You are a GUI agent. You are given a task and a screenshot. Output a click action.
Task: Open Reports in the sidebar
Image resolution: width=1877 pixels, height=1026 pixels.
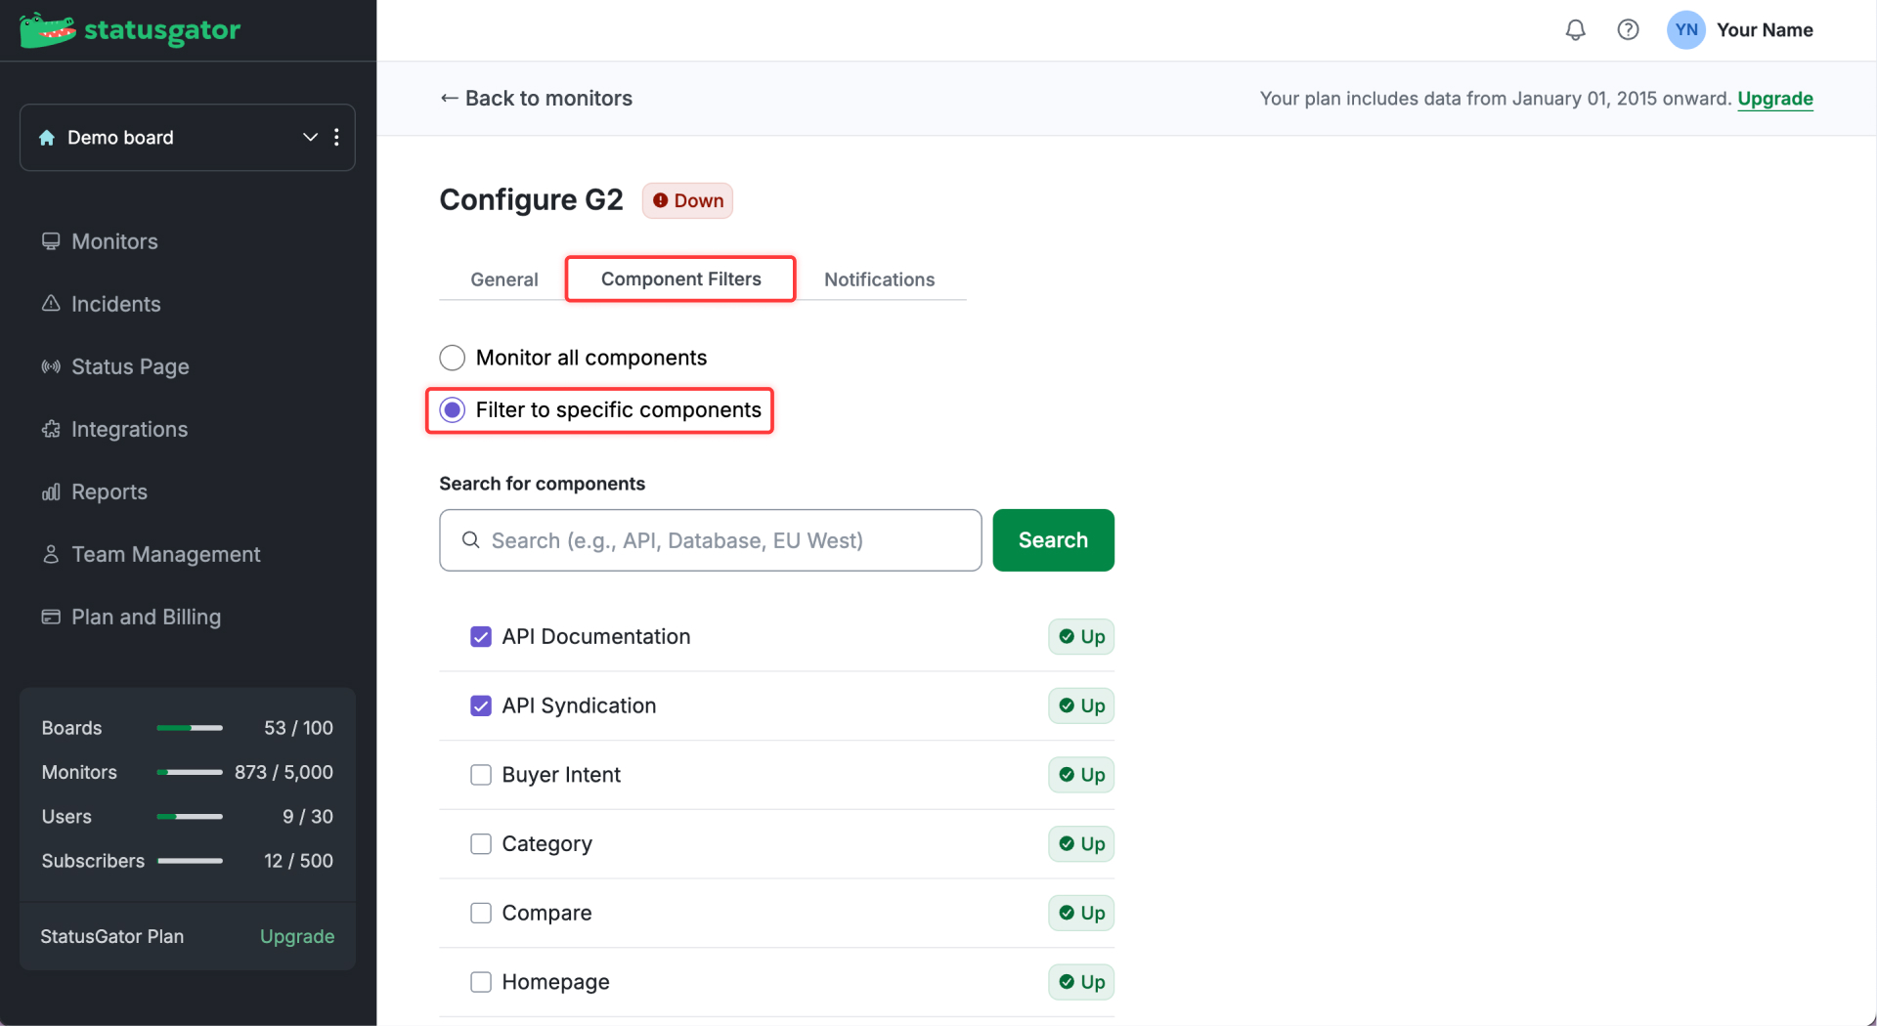(109, 492)
